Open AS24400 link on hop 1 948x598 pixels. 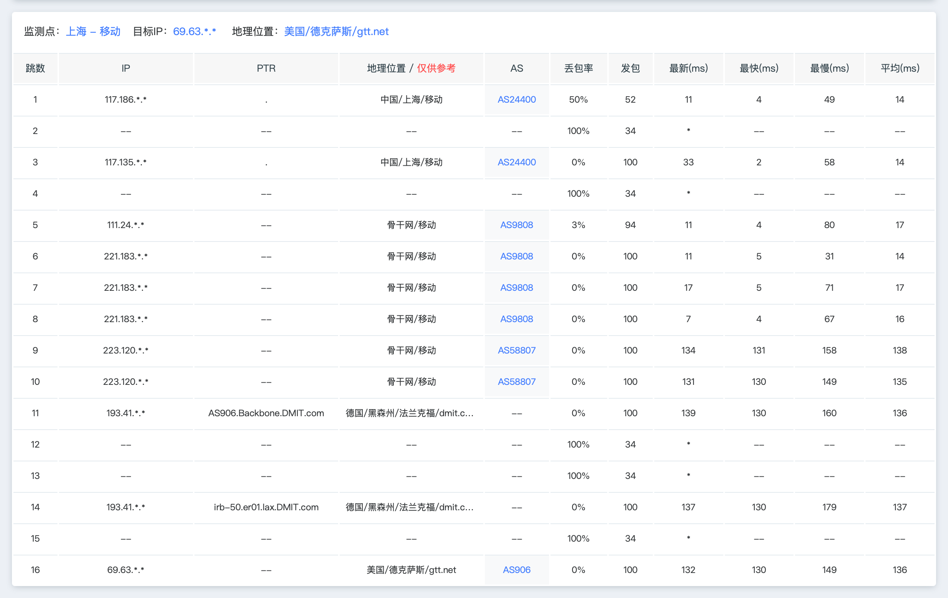(516, 99)
